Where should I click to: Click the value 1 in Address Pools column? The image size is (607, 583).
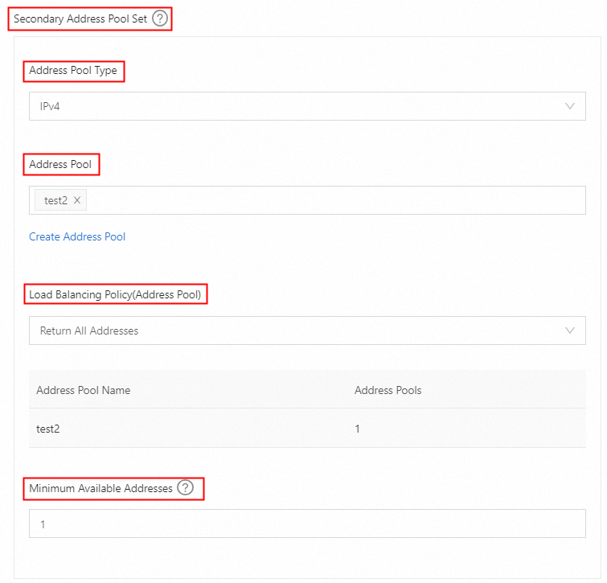(357, 429)
